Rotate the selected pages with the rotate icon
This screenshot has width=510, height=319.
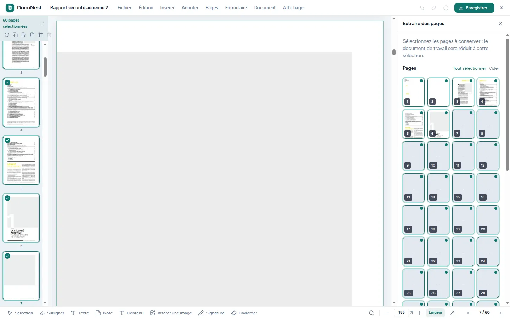pyautogui.click(x=7, y=35)
